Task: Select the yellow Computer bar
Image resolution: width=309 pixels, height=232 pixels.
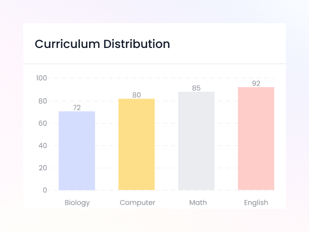Action: [136, 144]
